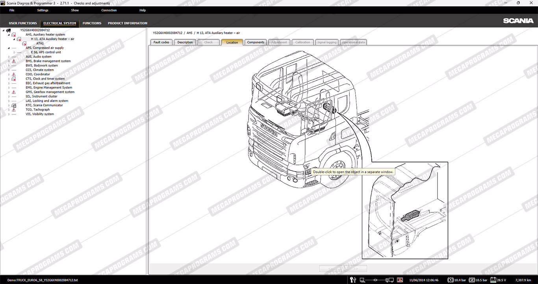This screenshot has width=538, height=284.
Task: Open the Show menu
Action: point(75,10)
